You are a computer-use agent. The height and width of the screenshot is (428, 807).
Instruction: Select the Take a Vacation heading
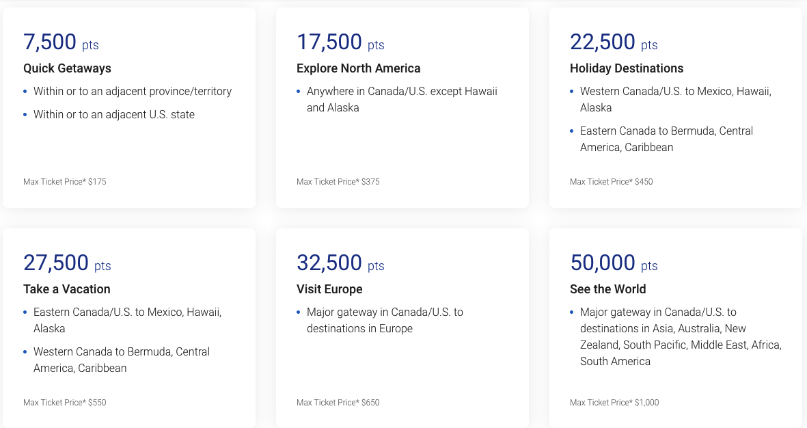point(67,289)
